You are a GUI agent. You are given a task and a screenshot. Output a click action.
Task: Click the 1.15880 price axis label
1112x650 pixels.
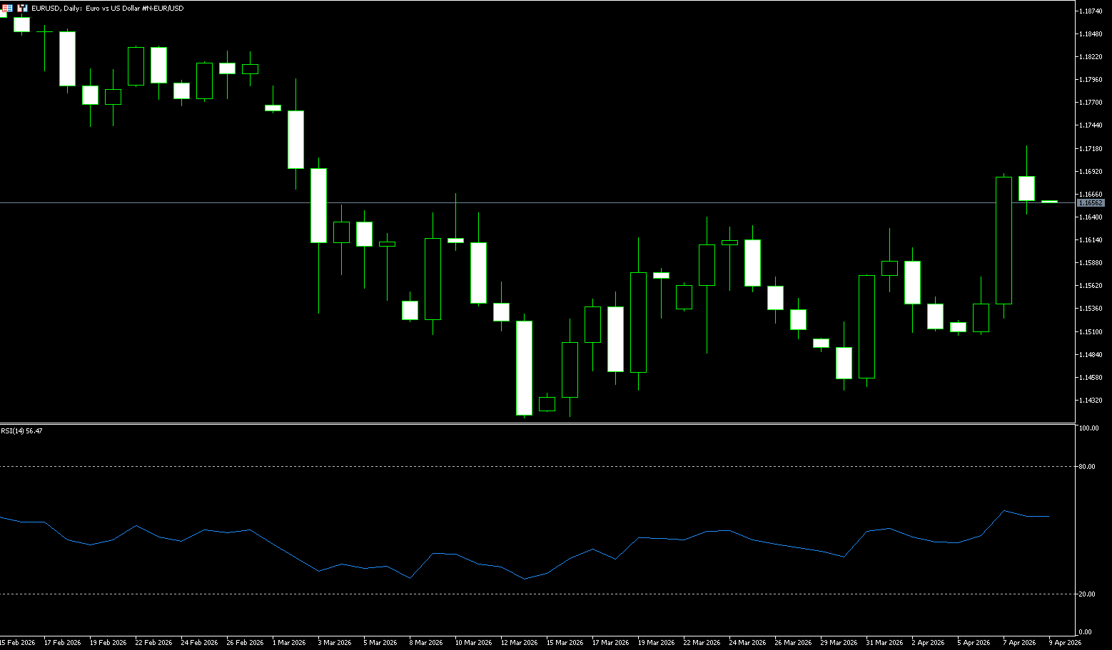point(1091,263)
